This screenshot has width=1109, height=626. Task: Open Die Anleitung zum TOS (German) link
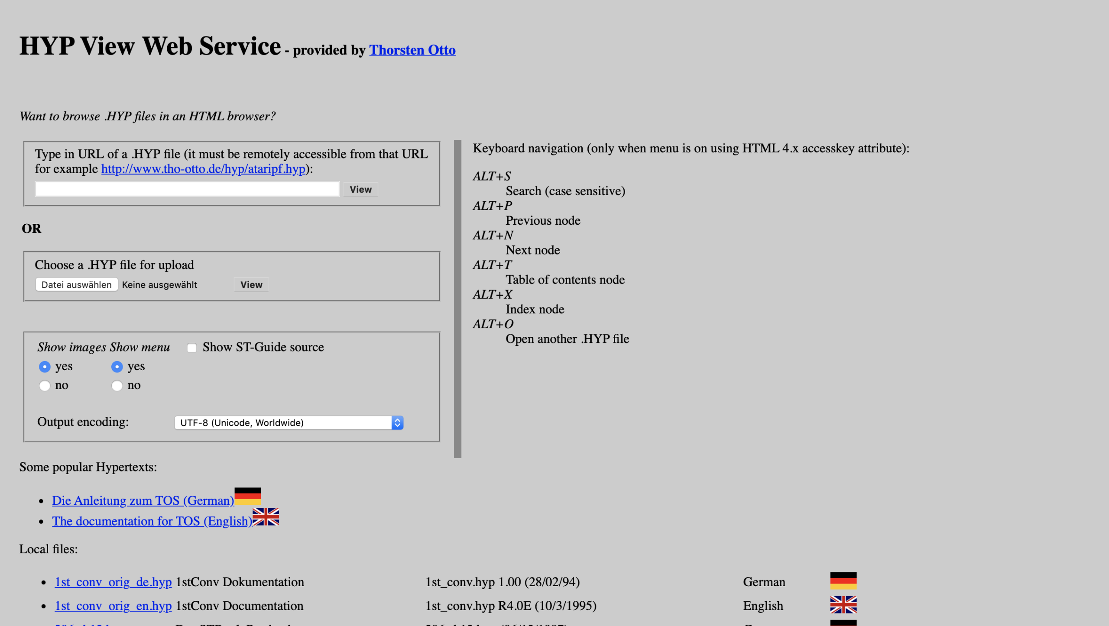point(143,500)
